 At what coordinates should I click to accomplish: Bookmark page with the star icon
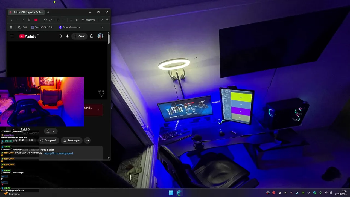(45, 20)
